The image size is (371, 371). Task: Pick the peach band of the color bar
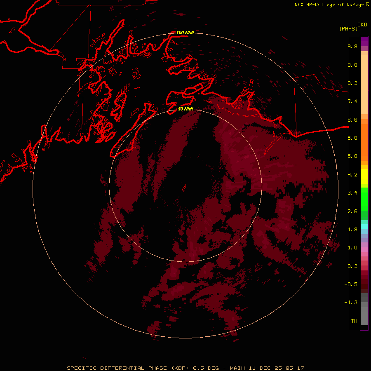click(x=364, y=85)
